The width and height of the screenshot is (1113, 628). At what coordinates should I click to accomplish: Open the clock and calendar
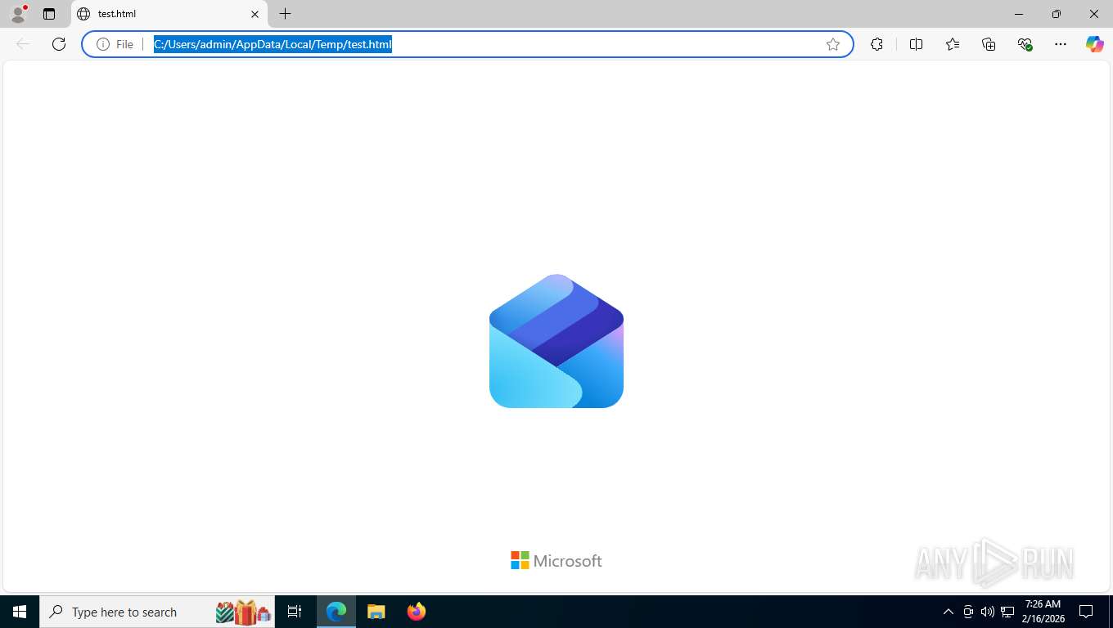pos(1043,612)
